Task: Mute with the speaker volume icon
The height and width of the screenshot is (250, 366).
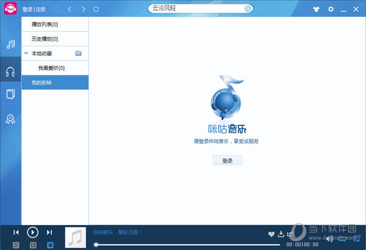Action: click(x=329, y=238)
